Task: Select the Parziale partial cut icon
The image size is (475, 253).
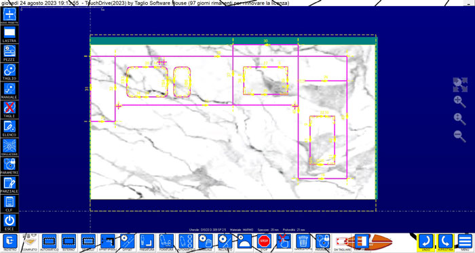Action: pos(9,184)
